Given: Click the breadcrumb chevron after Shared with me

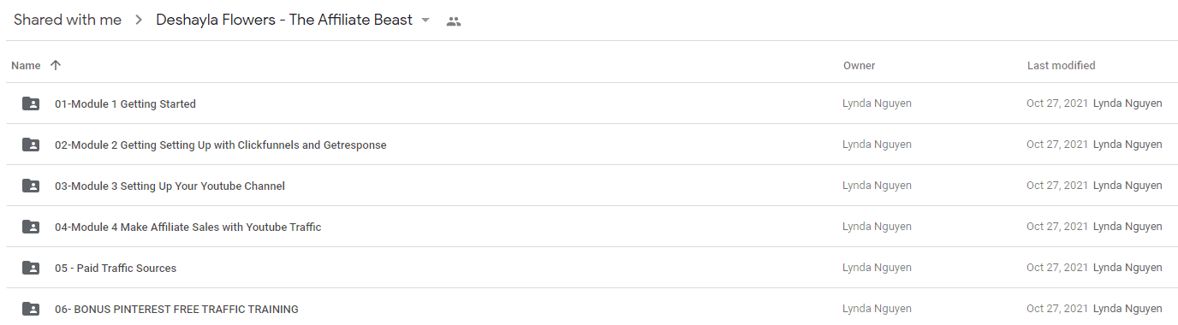Looking at the screenshot, I should [139, 21].
